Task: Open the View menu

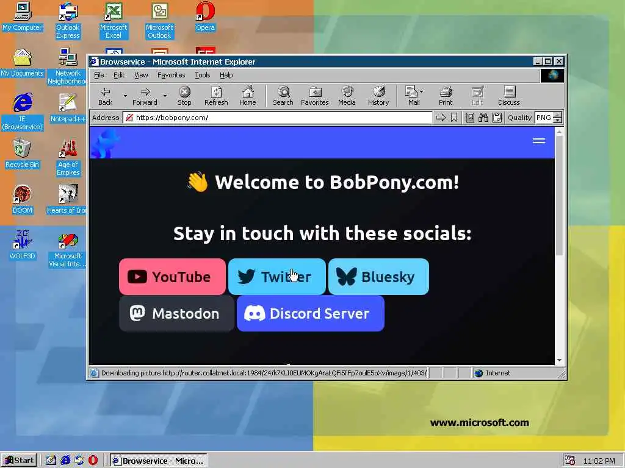Action: [x=141, y=75]
